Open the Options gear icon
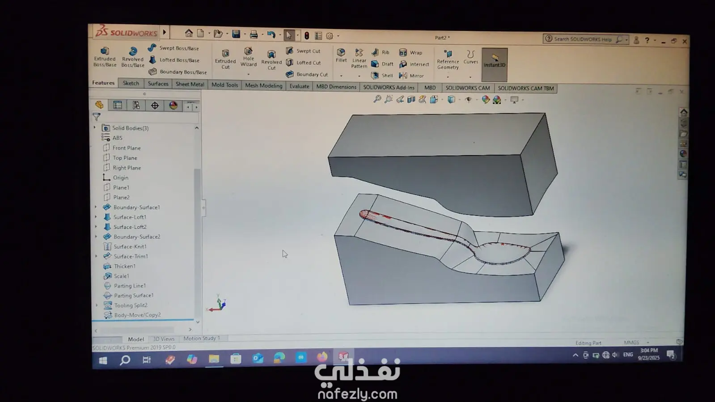This screenshot has height=402, width=715. click(x=330, y=36)
